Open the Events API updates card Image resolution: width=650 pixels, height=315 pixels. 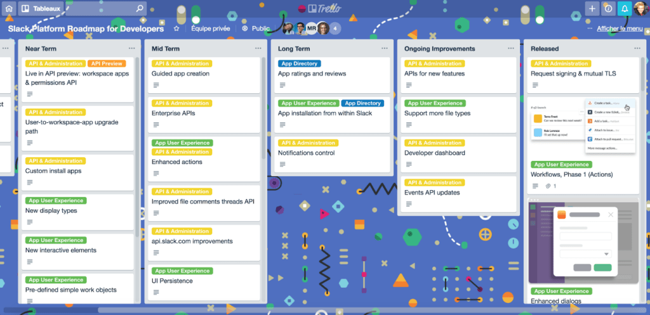[x=458, y=194]
